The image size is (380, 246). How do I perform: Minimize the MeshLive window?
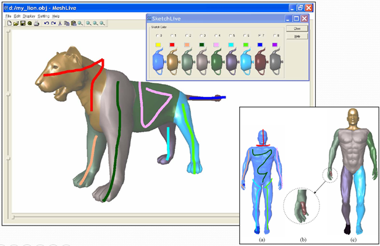point(292,8)
